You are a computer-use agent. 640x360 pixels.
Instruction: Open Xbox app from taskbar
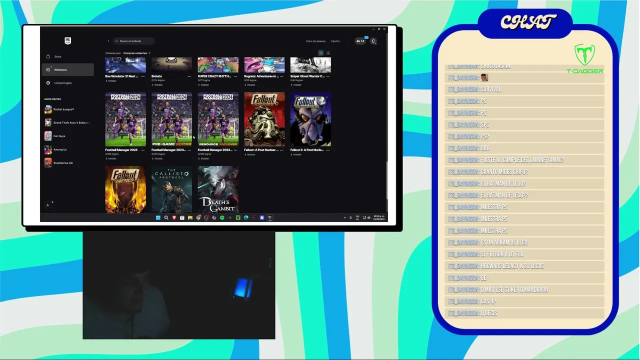[238, 217]
